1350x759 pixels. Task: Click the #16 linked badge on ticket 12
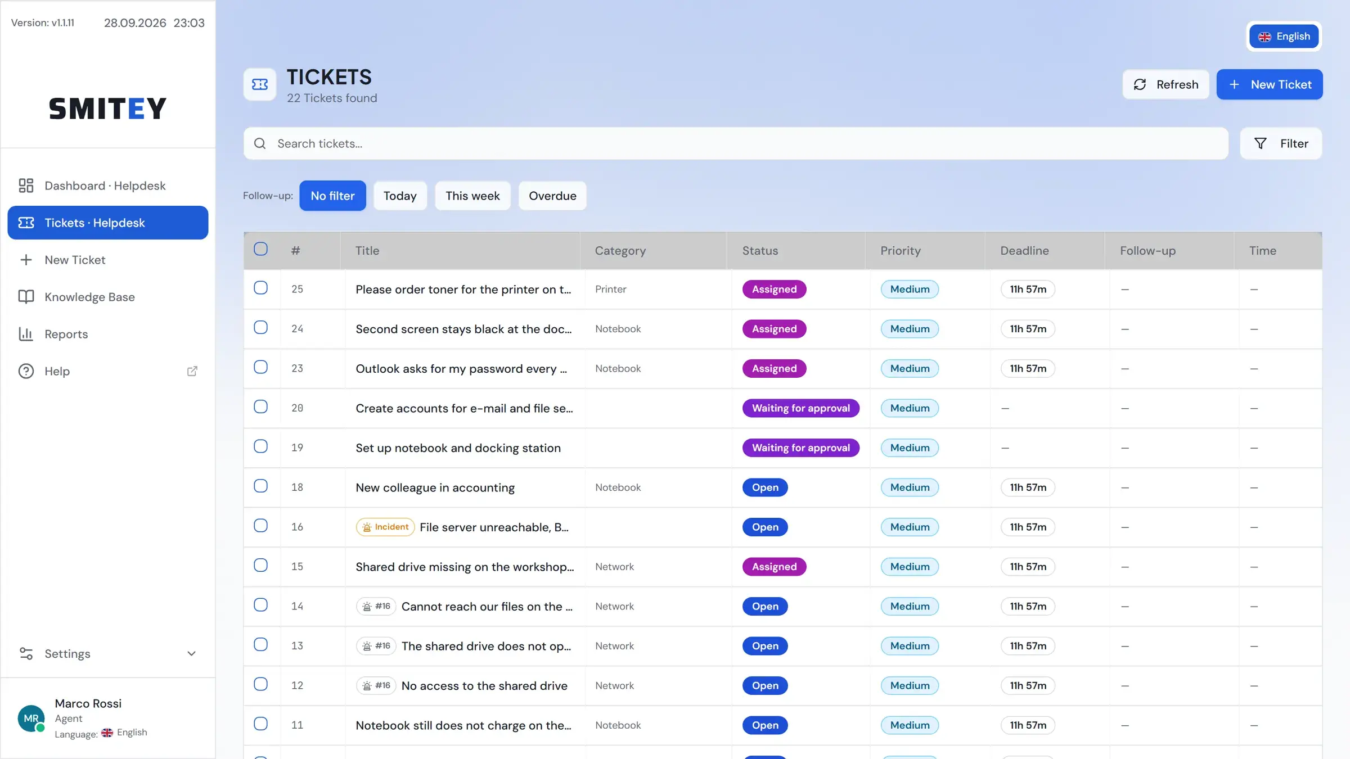tap(376, 685)
